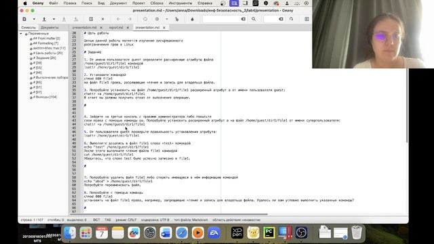
Task: Open the Trash in the dock
Action: point(357,232)
